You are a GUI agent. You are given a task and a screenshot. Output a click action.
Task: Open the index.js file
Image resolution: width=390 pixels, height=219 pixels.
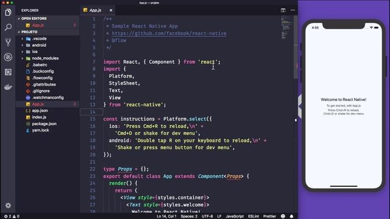coord(39,117)
